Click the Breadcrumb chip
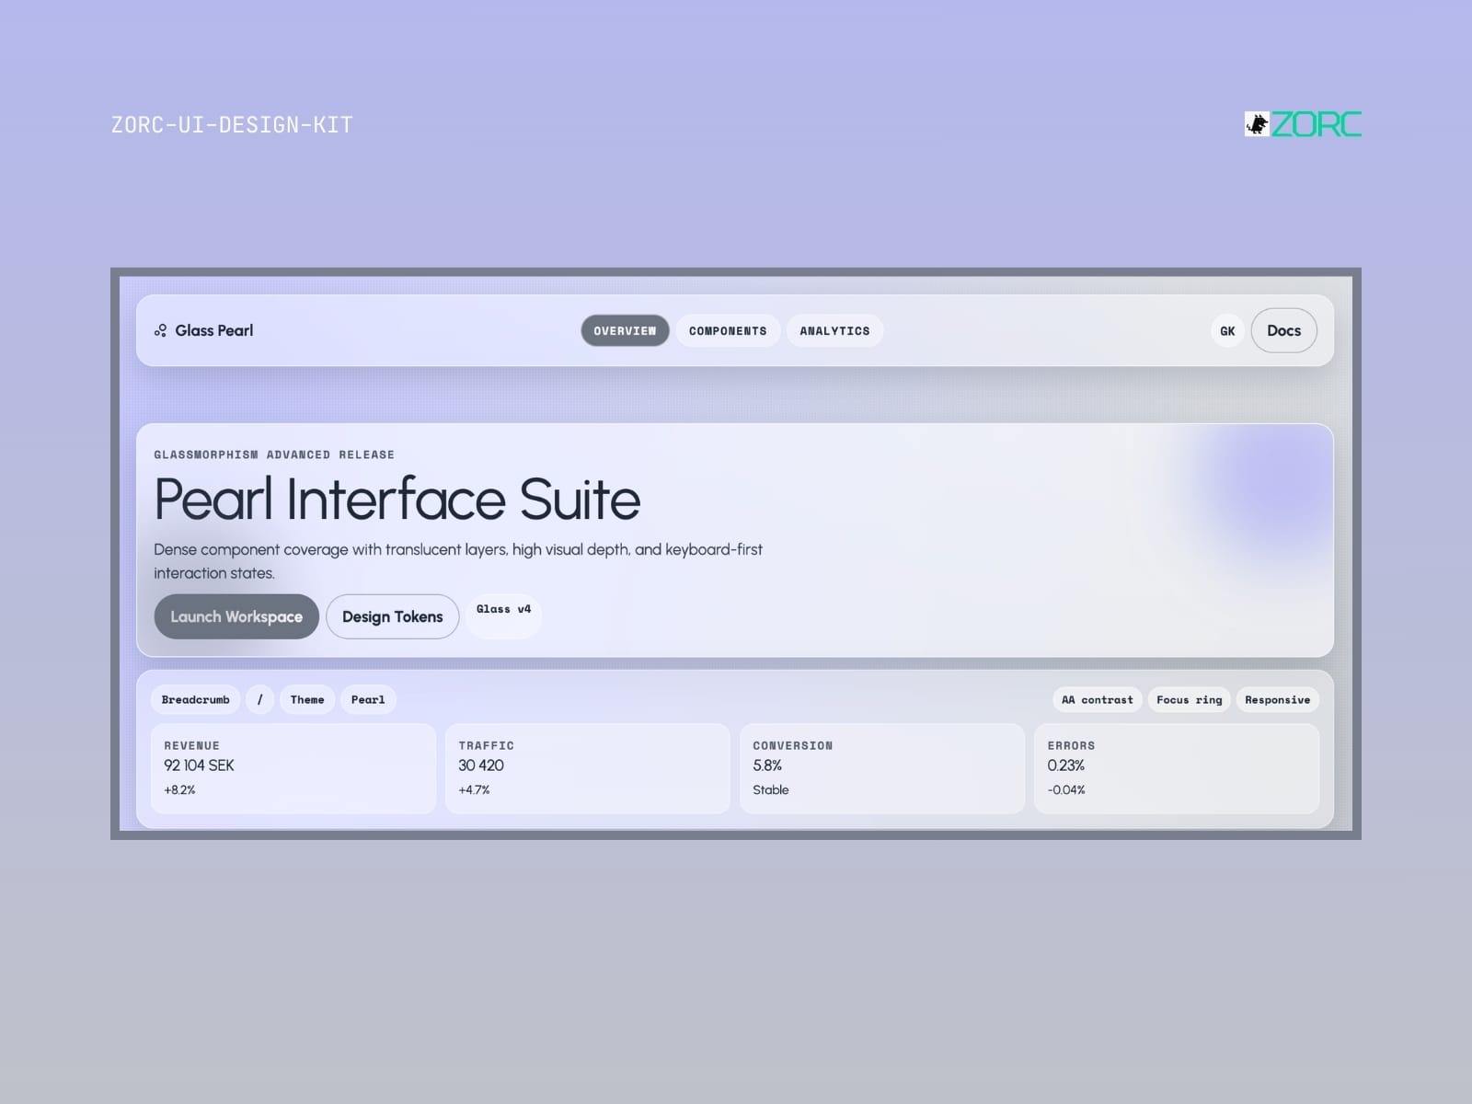The width and height of the screenshot is (1472, 1104). [x=196, y=700]
